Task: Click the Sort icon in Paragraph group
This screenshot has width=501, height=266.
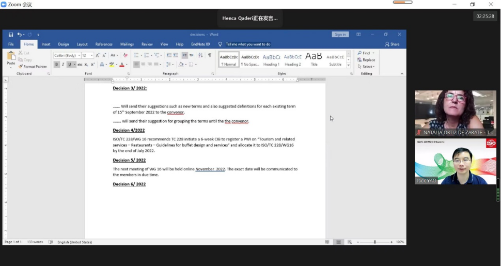Action: (200, 55)
